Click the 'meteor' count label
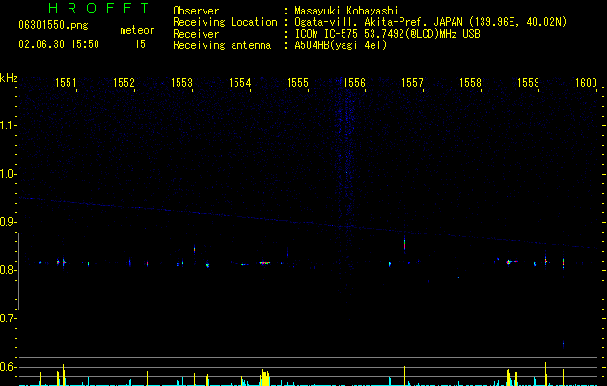Image resolution: width=607 pixels, height=386 pixels. click(x=137, y=30)
